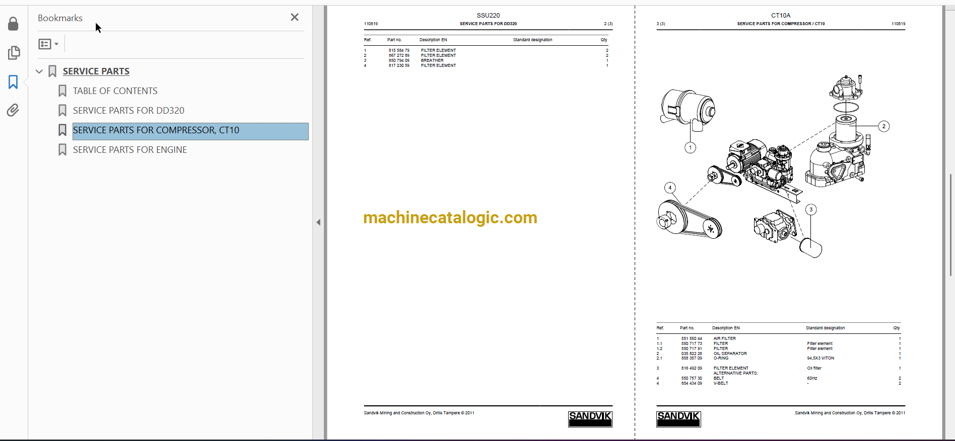Open TABLE OF CONTENTS bookmark
The width and height of the screenshot is (955, 441).
tap(115, 91)
